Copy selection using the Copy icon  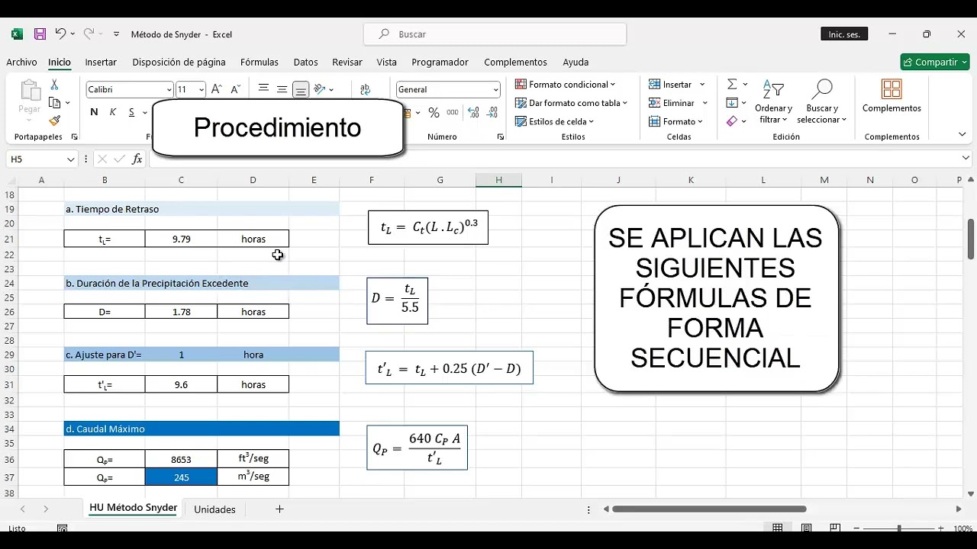tap(54, 102)
